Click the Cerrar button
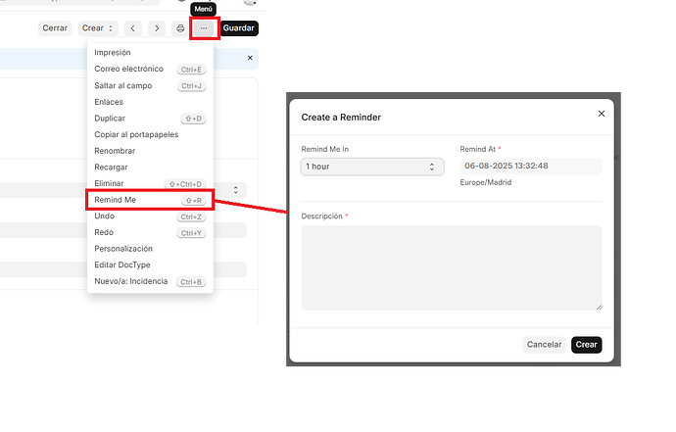The width and height of the screenshot is (676, 432). click(55, 28)
